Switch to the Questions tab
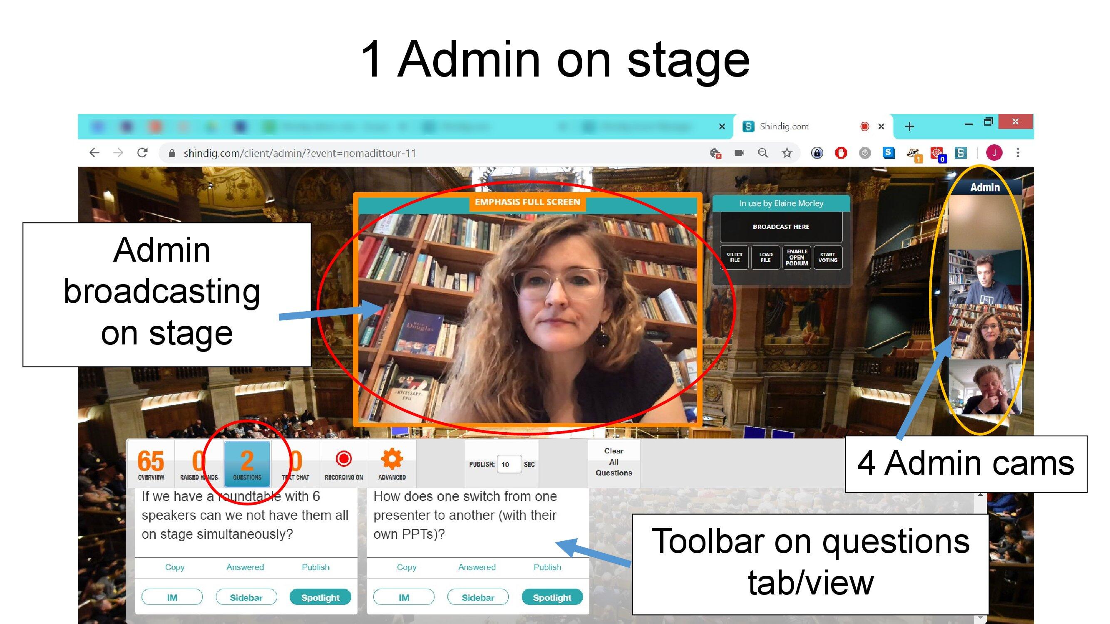Screen dimensions: 1110x624 pyautogui.click(x=247, y=463)
